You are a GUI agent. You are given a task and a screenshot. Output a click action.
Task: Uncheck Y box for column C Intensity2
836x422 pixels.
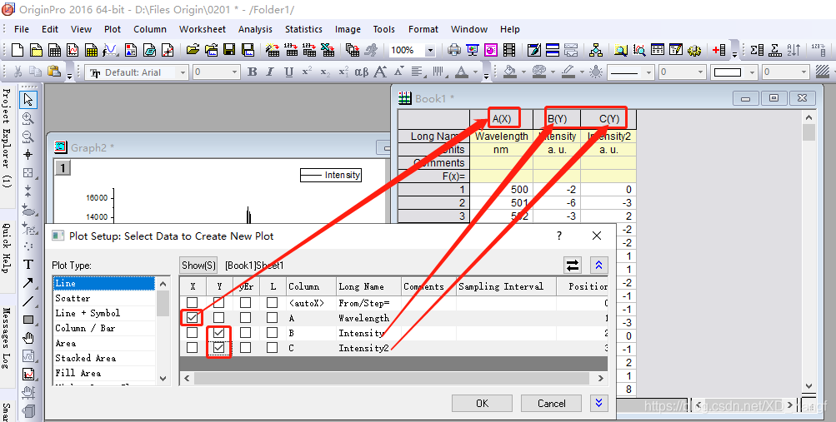coord(218,348)
